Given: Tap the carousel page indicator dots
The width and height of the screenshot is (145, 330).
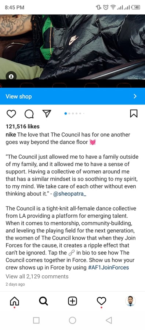Looking at the screenshot, I should [75, 114].
